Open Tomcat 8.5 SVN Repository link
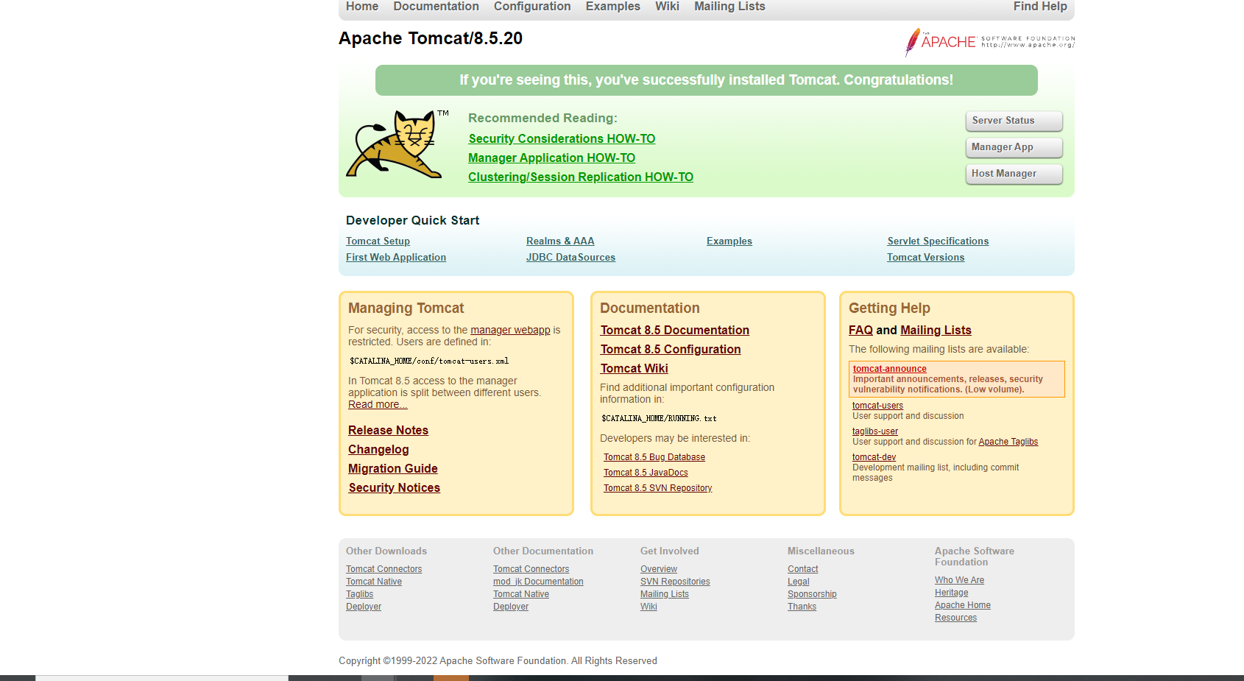This screenshot has height=681, width=1244. tap(658, 488)
